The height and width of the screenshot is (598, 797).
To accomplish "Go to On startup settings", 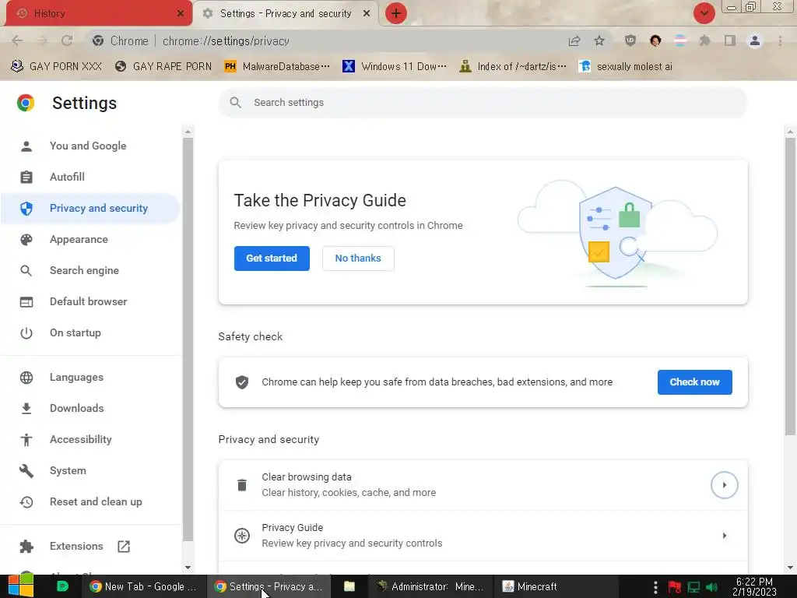I will [x=90, y=333].
